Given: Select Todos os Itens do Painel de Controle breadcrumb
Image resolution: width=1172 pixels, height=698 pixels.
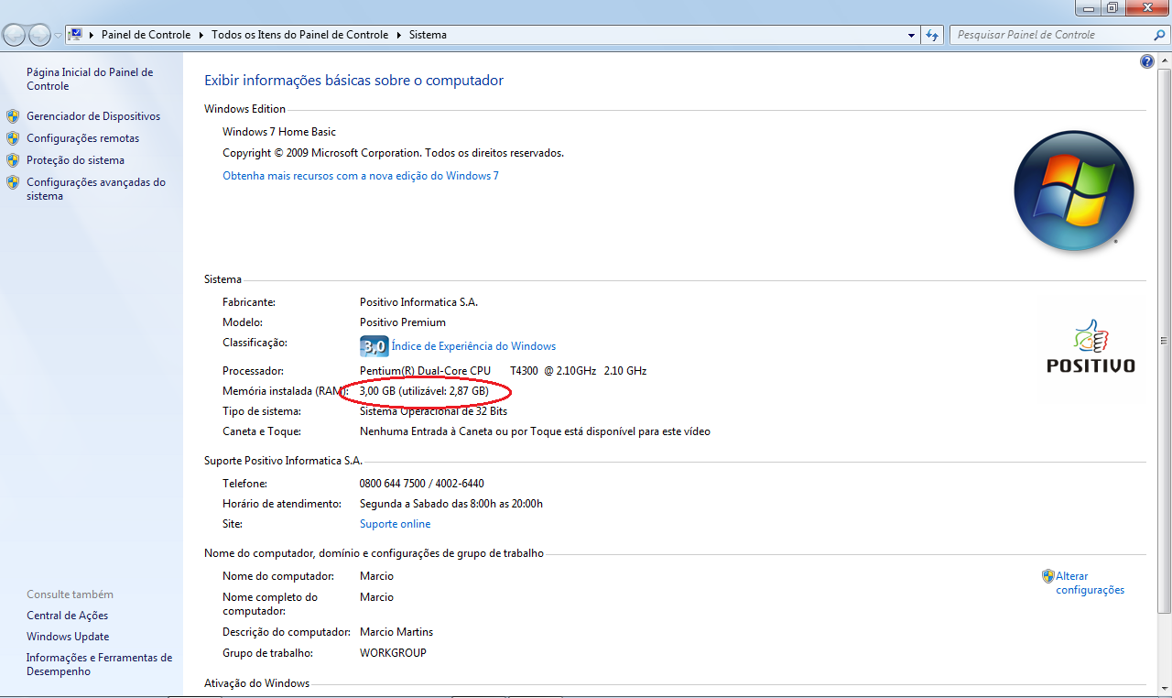Looking at the screenshot, I should [299, 35].
